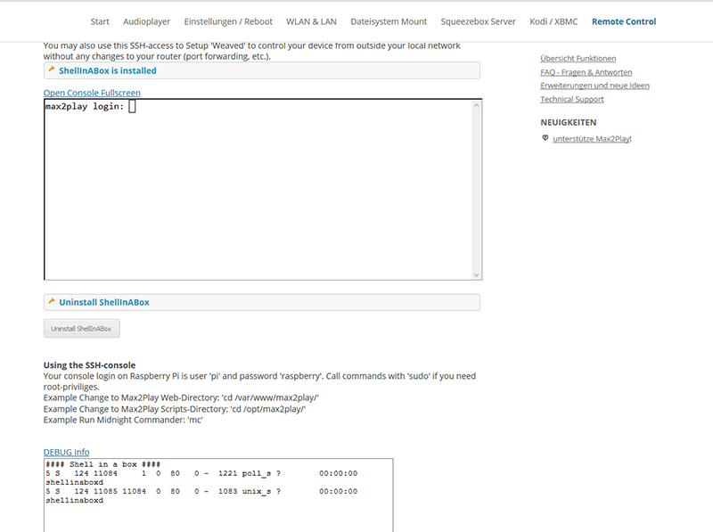Screen dimensions: 713x532
Task: Click the '#### Shell in a box ####' line
Action: [x=103, y=464]
